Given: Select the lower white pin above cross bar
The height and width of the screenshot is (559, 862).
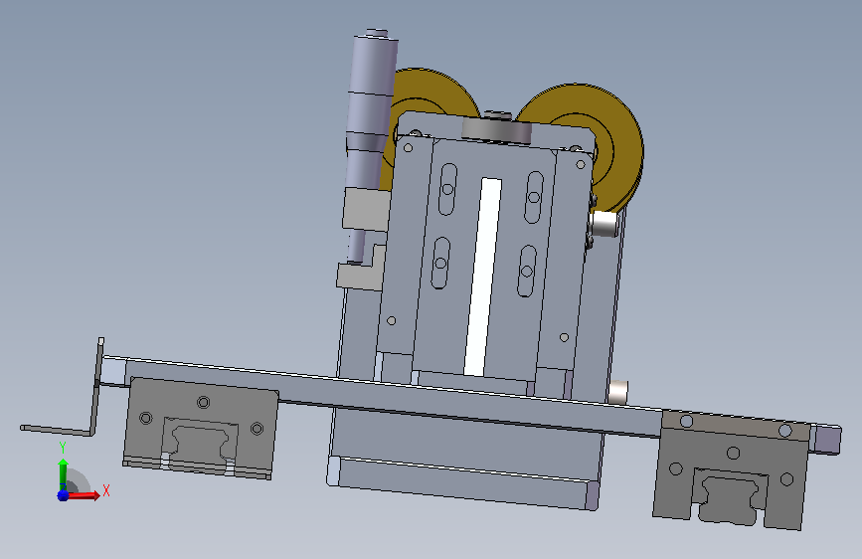Looking at the screenshot, I should tap(618, 392).
